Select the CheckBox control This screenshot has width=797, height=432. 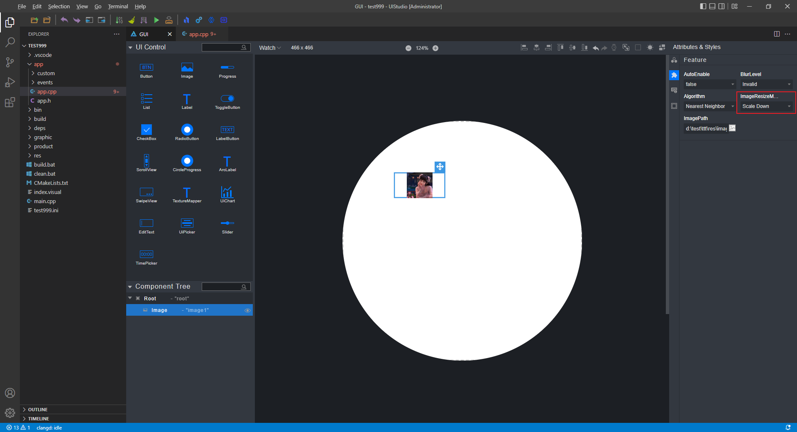[147, 130]
